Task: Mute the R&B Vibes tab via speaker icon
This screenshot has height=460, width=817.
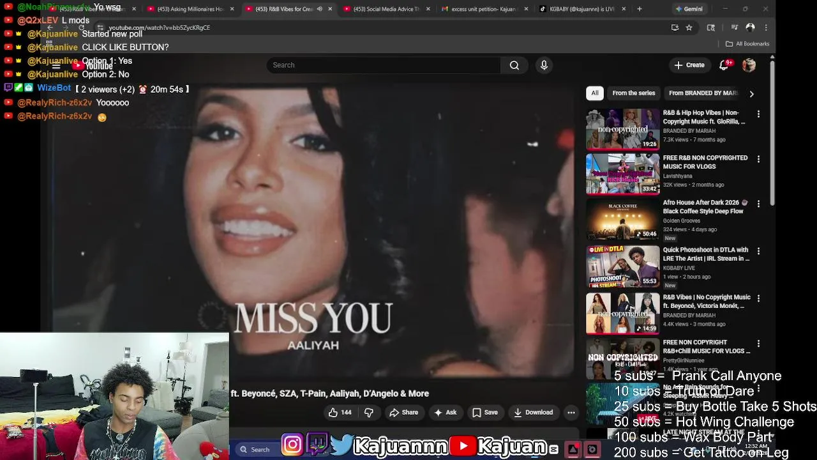Action: point(320,9)
